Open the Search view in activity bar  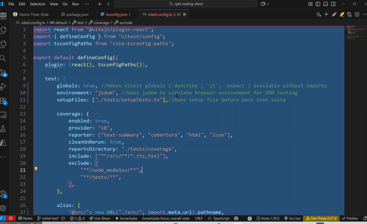coord(3,58)
